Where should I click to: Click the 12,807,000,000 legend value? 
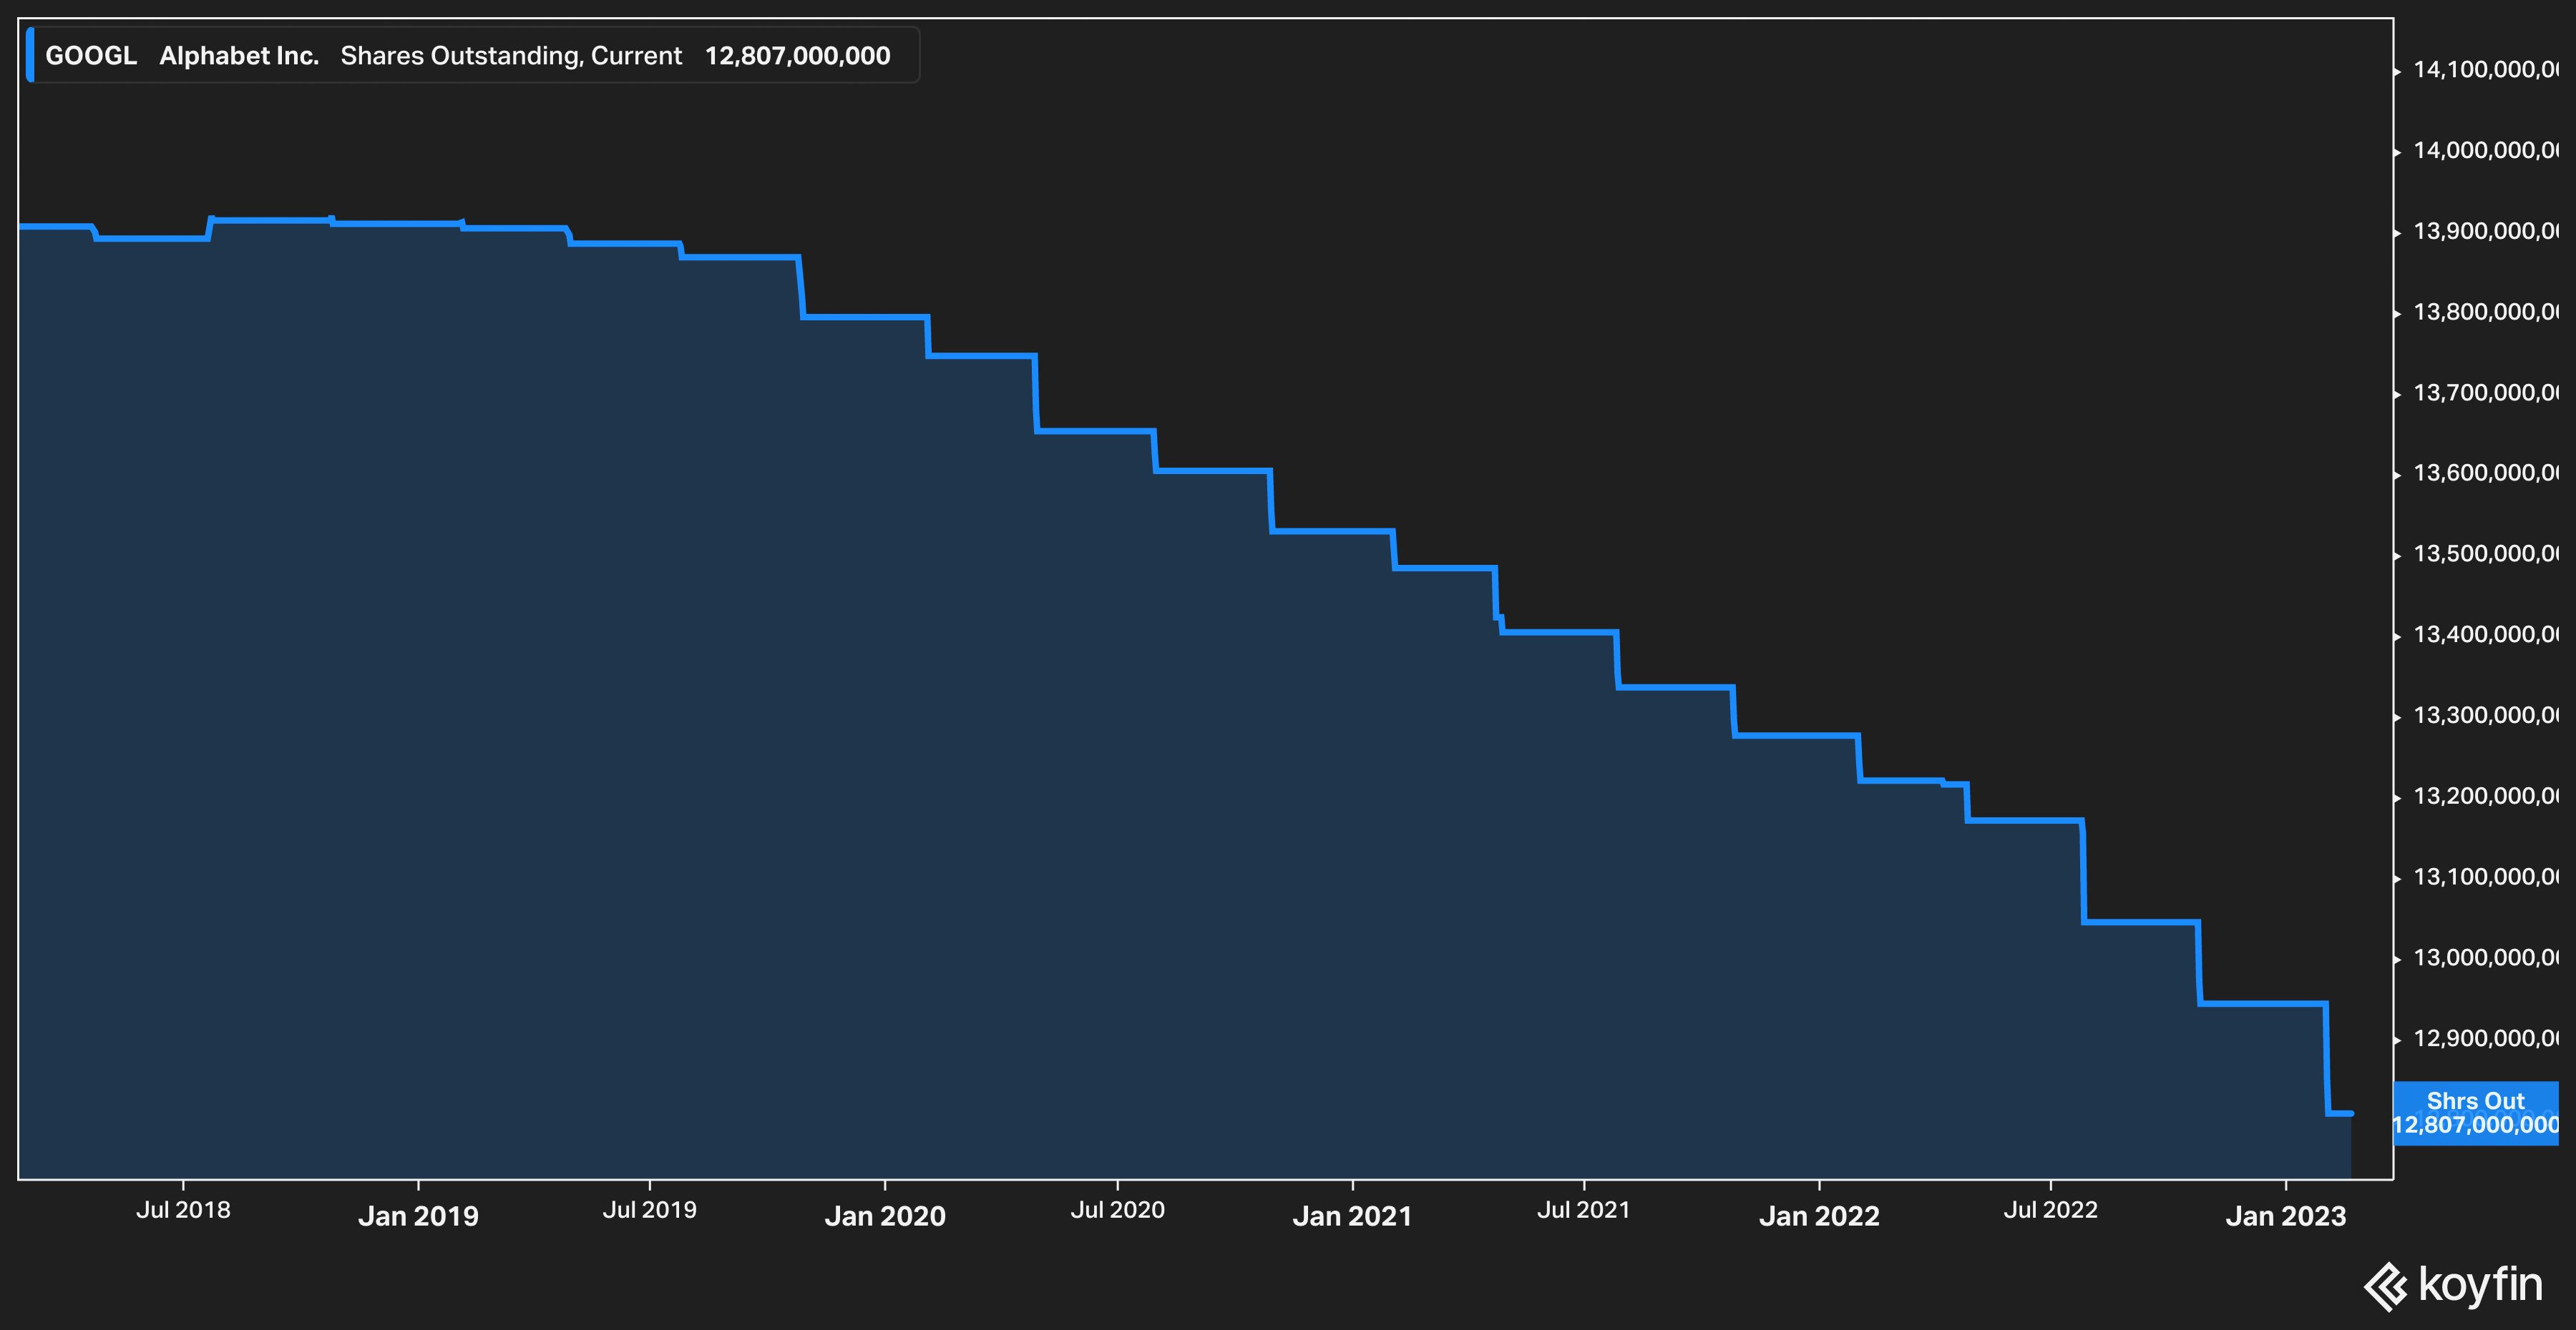pos(797,56)
